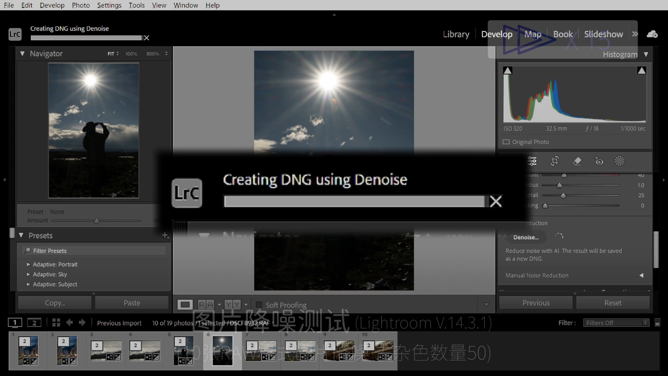Toggle highlight clipping indicator in histogram
This screenshot has width=668, height=376.
click(x=642, y=71)
